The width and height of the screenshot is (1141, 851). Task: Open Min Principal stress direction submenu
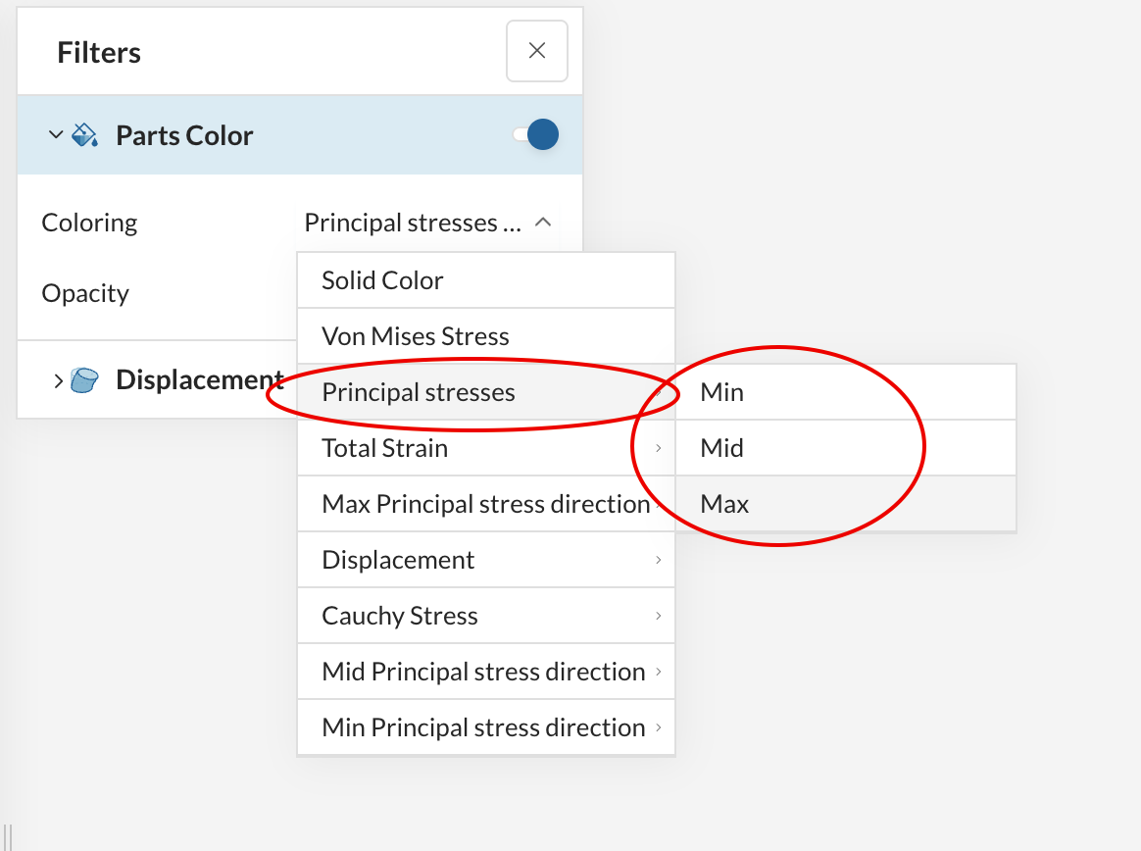click(485, 727)
